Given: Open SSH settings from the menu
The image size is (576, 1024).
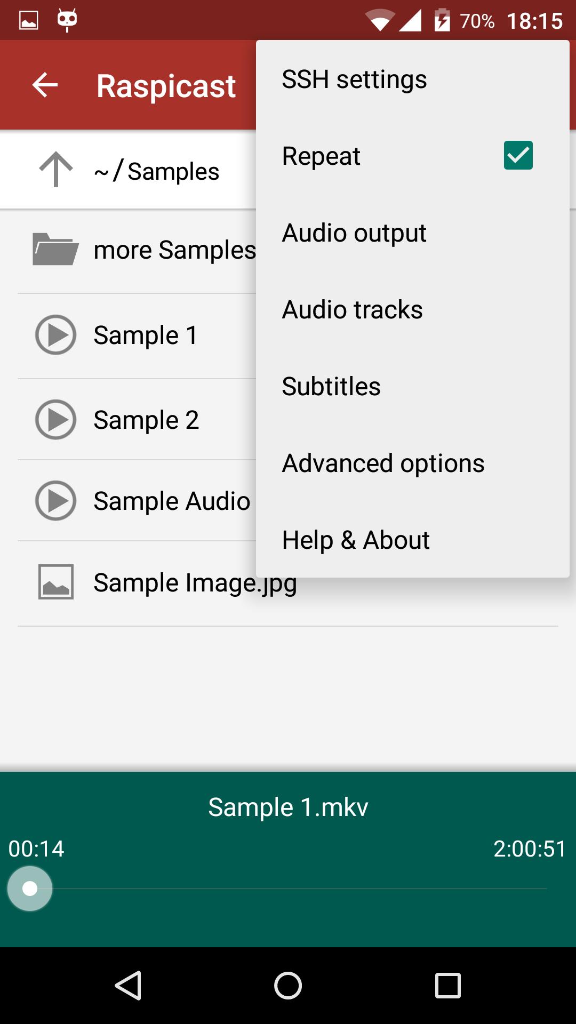Looking at the screenshot, I should (413, 79).
